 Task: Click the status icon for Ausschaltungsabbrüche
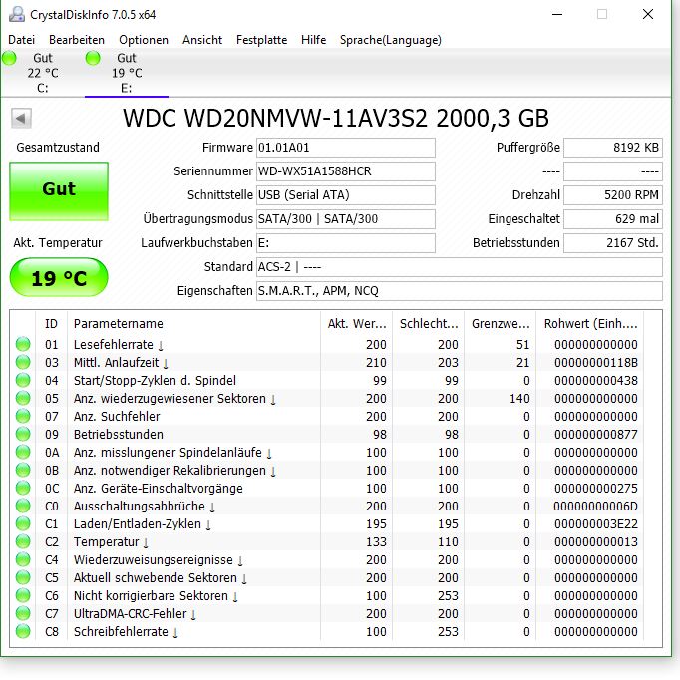click(x=23, y=507)
